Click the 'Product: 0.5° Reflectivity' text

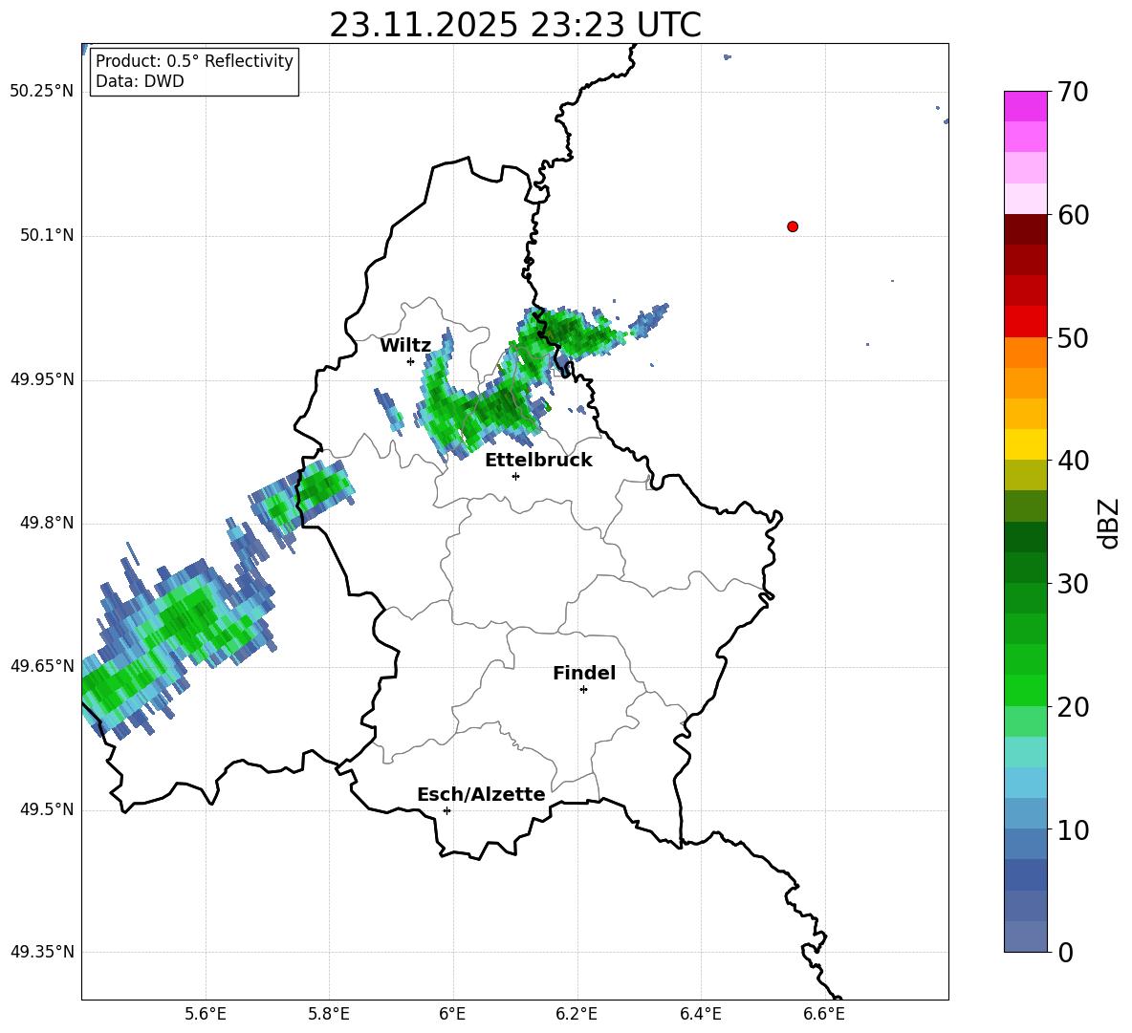tap(194, 61)
